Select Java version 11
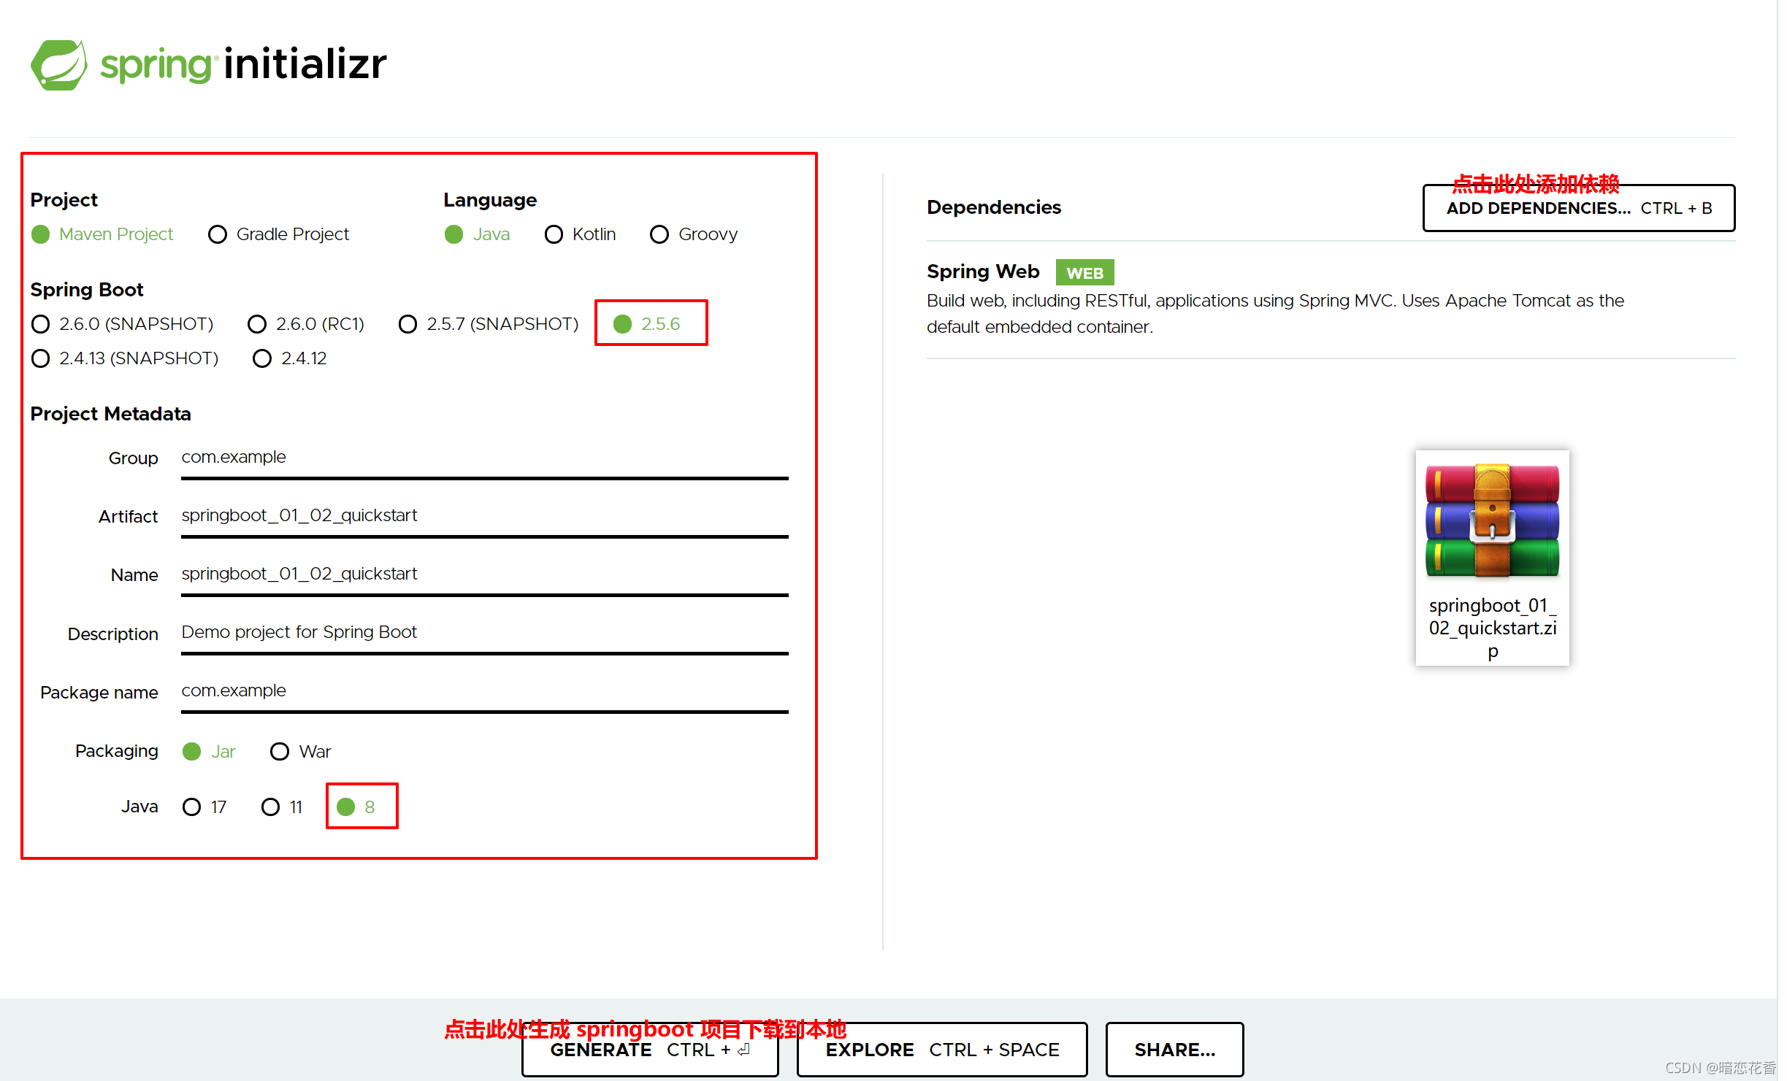 pos(271,807)
